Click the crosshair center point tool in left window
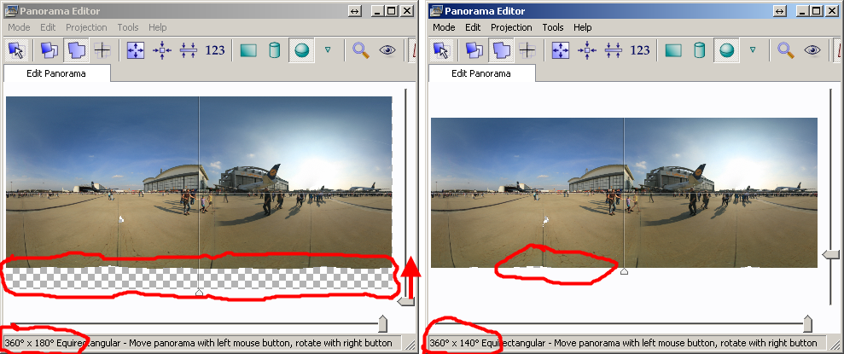The width and height of the screenshot is (844, 354). [102, 50]
